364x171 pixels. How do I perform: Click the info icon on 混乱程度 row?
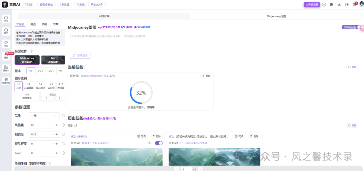63,144
